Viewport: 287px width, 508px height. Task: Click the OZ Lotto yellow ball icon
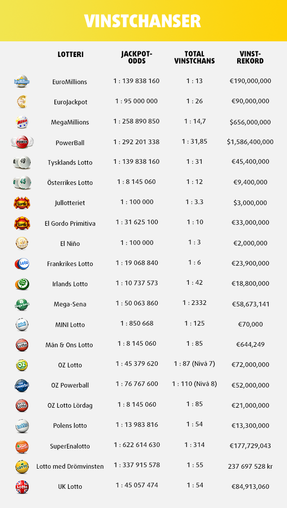pos(22,365)
